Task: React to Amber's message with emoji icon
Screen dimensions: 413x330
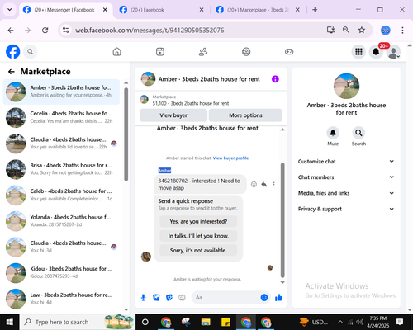Action: [x=254, y=184]
